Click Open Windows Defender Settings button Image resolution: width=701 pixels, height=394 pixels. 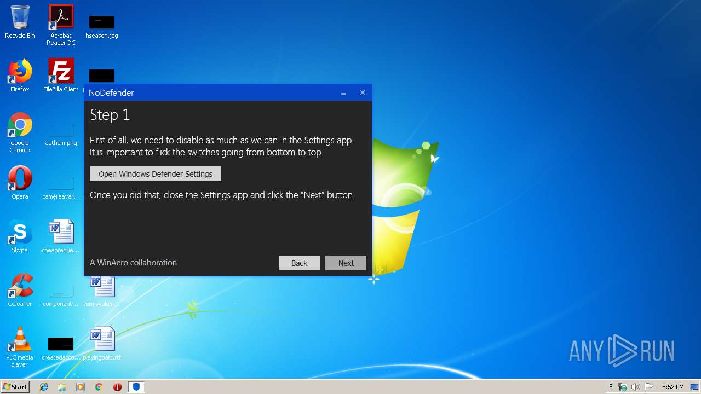point(156,174)
